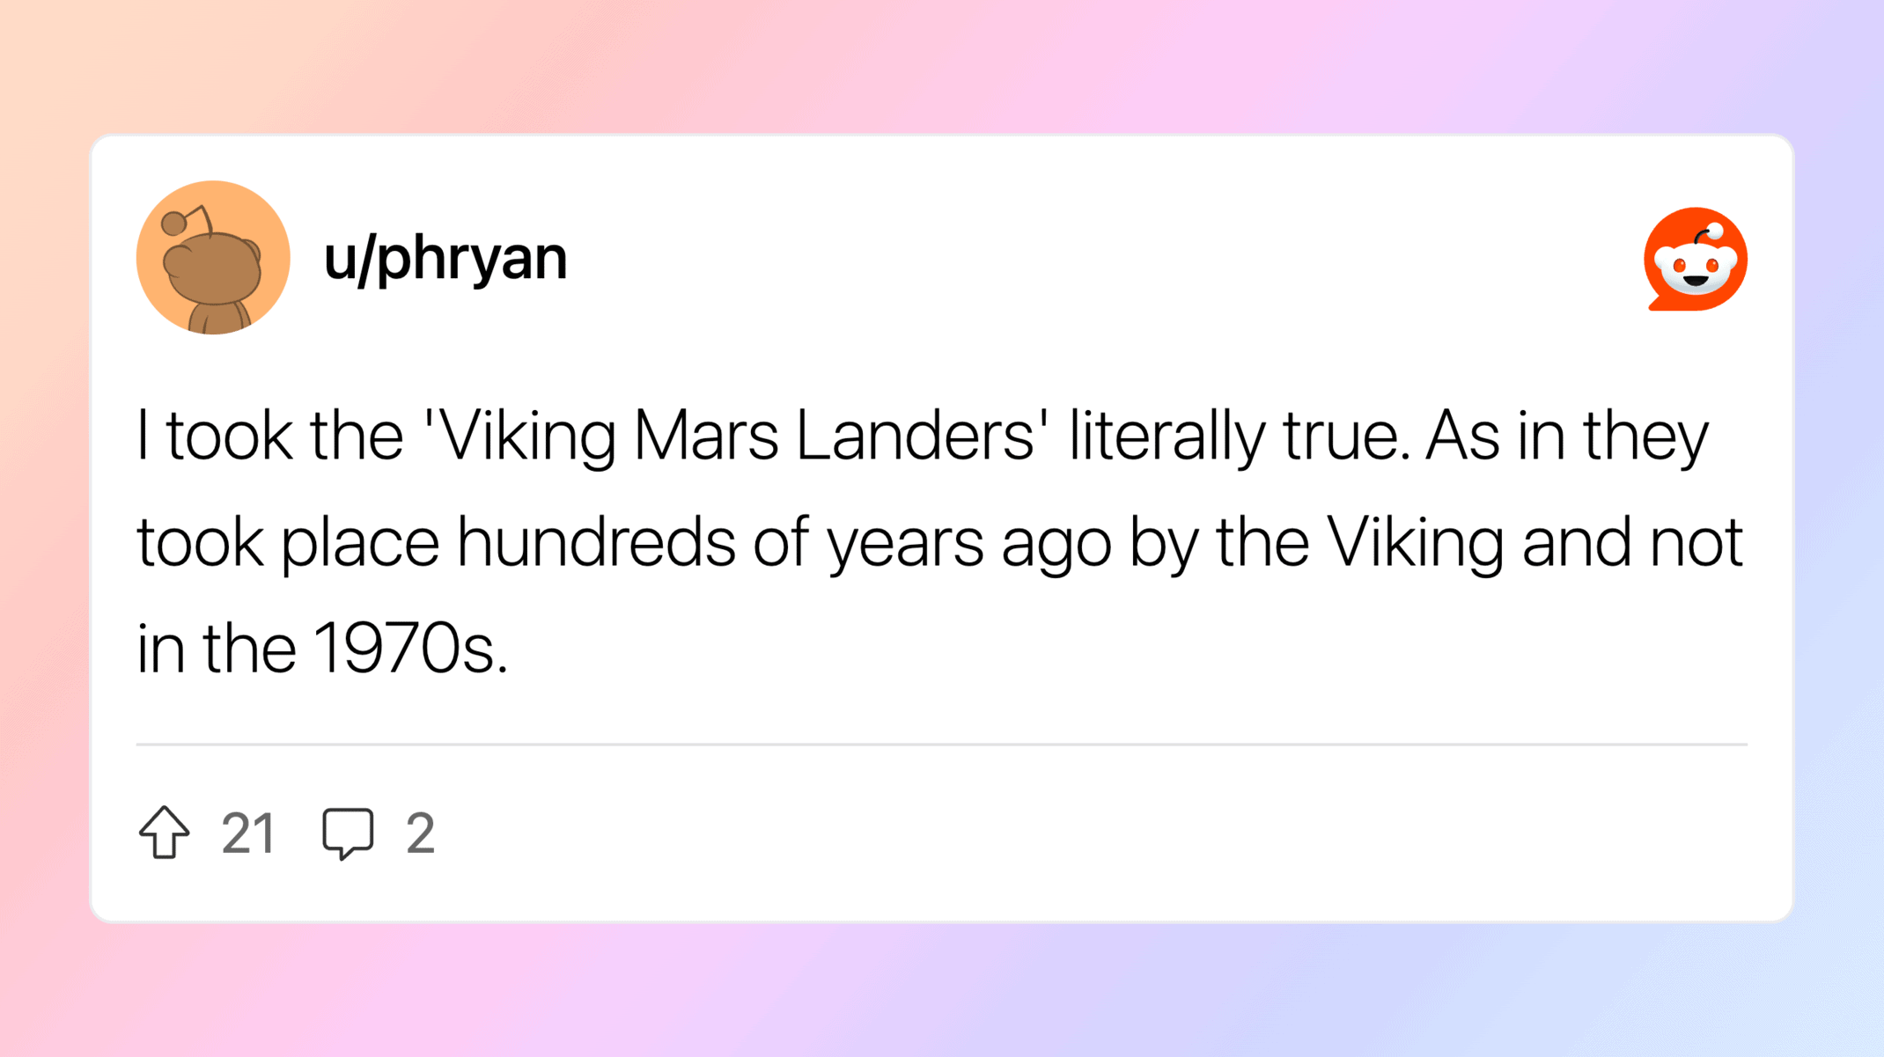Viewport: 1884px width, 1057px height.
Task: Click the word 'place' in the post text
Action: [360, 542]
